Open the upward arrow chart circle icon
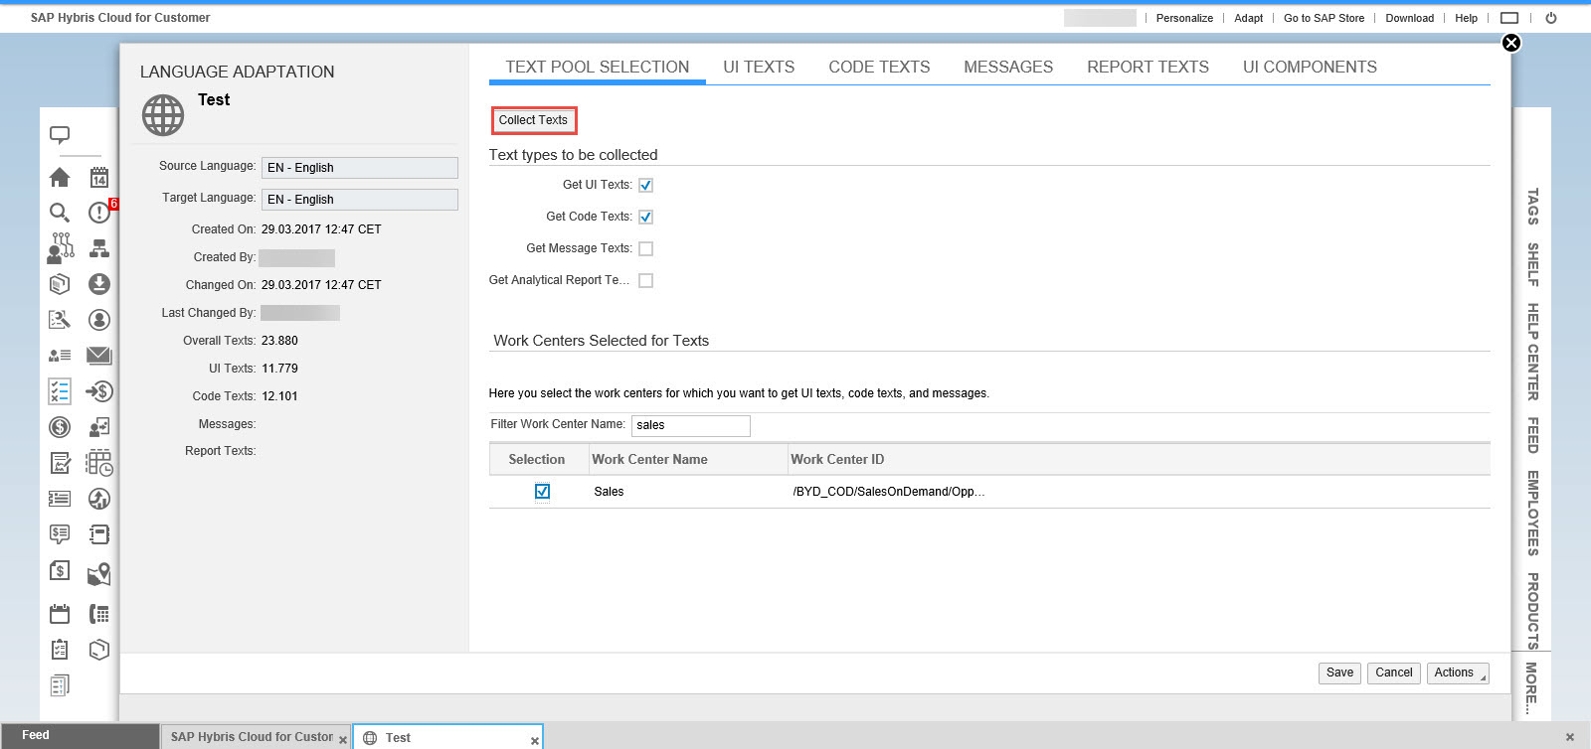The image size is (1591, 749). click(99, 499)
